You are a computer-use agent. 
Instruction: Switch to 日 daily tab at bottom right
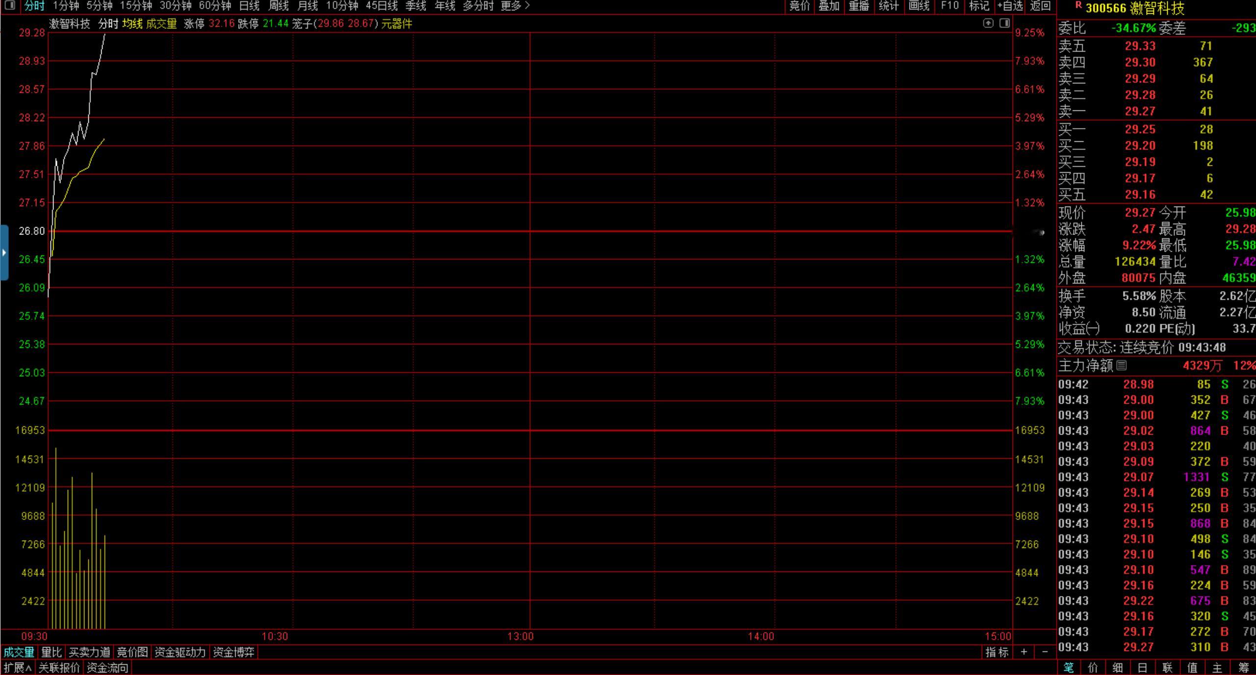click(1142, 667)
